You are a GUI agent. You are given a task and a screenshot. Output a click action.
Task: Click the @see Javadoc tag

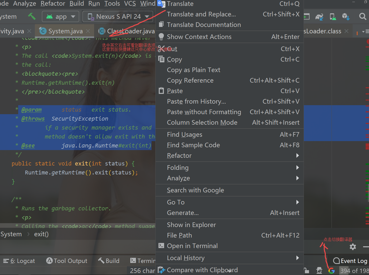point(28,145)
